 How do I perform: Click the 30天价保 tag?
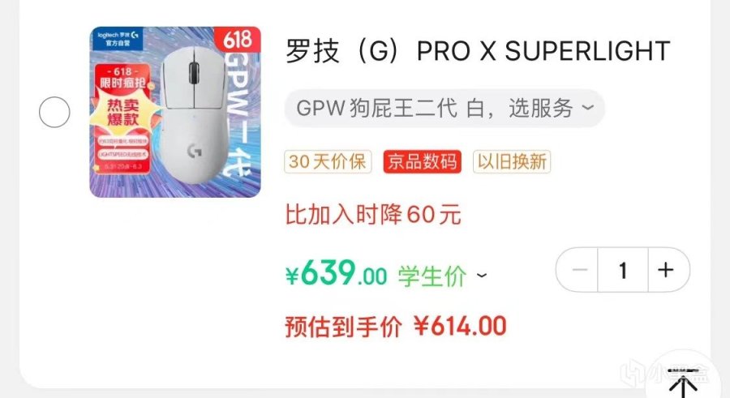tap(328, 161)
